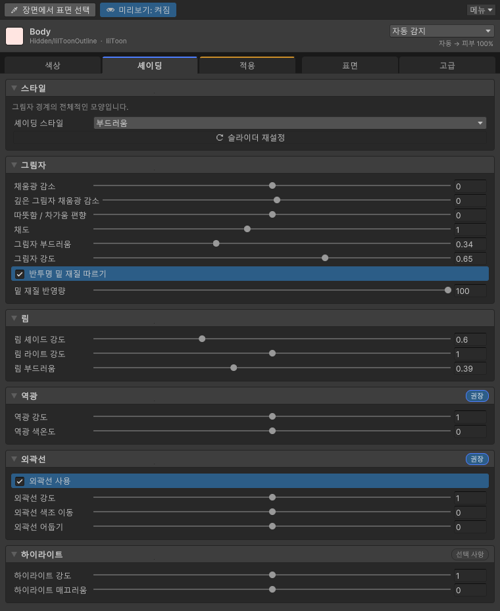The width and height of the screenshot is (500, 611).
Task: Click the 채움광 감소 value field
Action: click(470, 186)
